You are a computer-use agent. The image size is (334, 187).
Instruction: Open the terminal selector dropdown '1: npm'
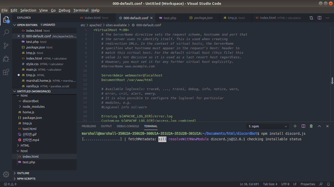267,126
